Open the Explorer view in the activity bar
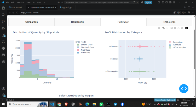 click(x=3, y=8)
